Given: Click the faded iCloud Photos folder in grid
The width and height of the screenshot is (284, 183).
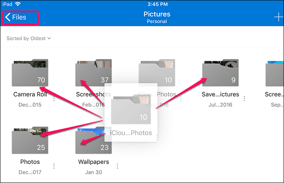Looking at the screenshot, I should 157,73.
